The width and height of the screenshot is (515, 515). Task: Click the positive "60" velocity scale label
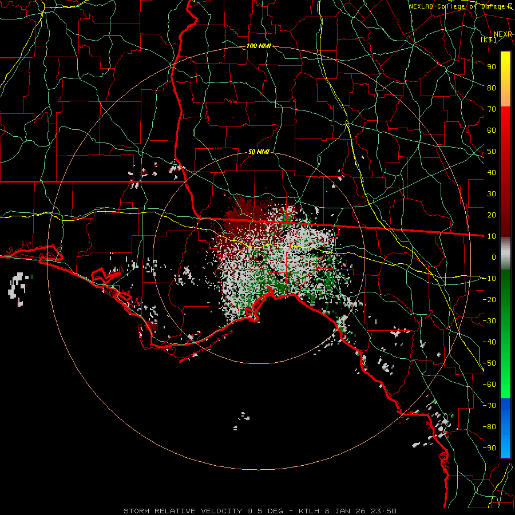tap(492, 130)
